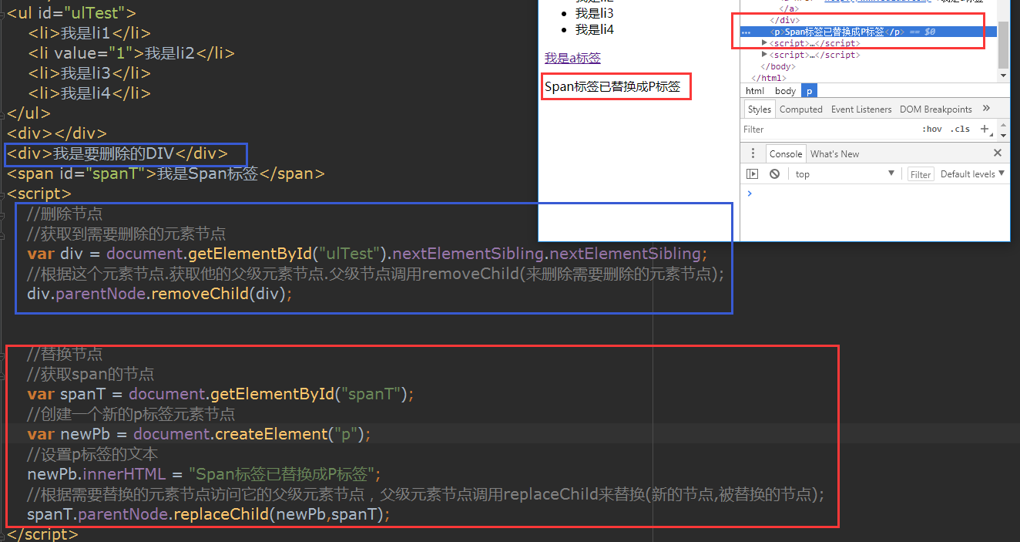The image size is (1020, 542).
Task: Click the console prompt input
Action: pyautogui.click(x=878, y=194)
